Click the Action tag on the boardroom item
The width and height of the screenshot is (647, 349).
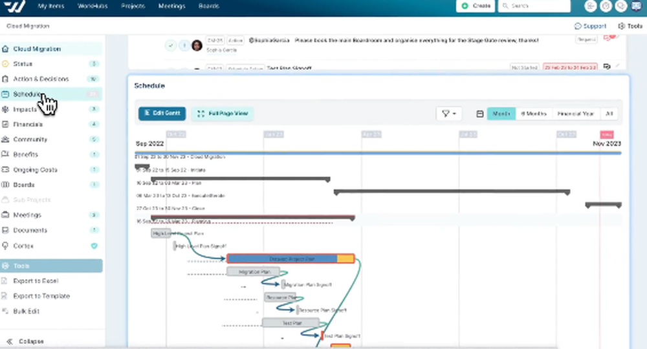click(x=236, y=40)
